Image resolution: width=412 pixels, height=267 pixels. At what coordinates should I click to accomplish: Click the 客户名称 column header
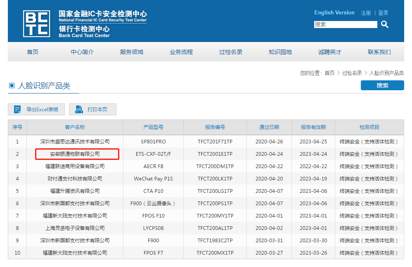click(75, 127)
